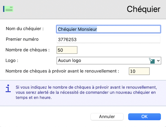166x127 pixels.
Task: Click the Chéquier dialog title
Action: [143, 9]
